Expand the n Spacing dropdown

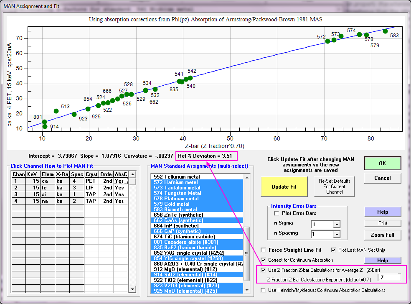[336, 234]
